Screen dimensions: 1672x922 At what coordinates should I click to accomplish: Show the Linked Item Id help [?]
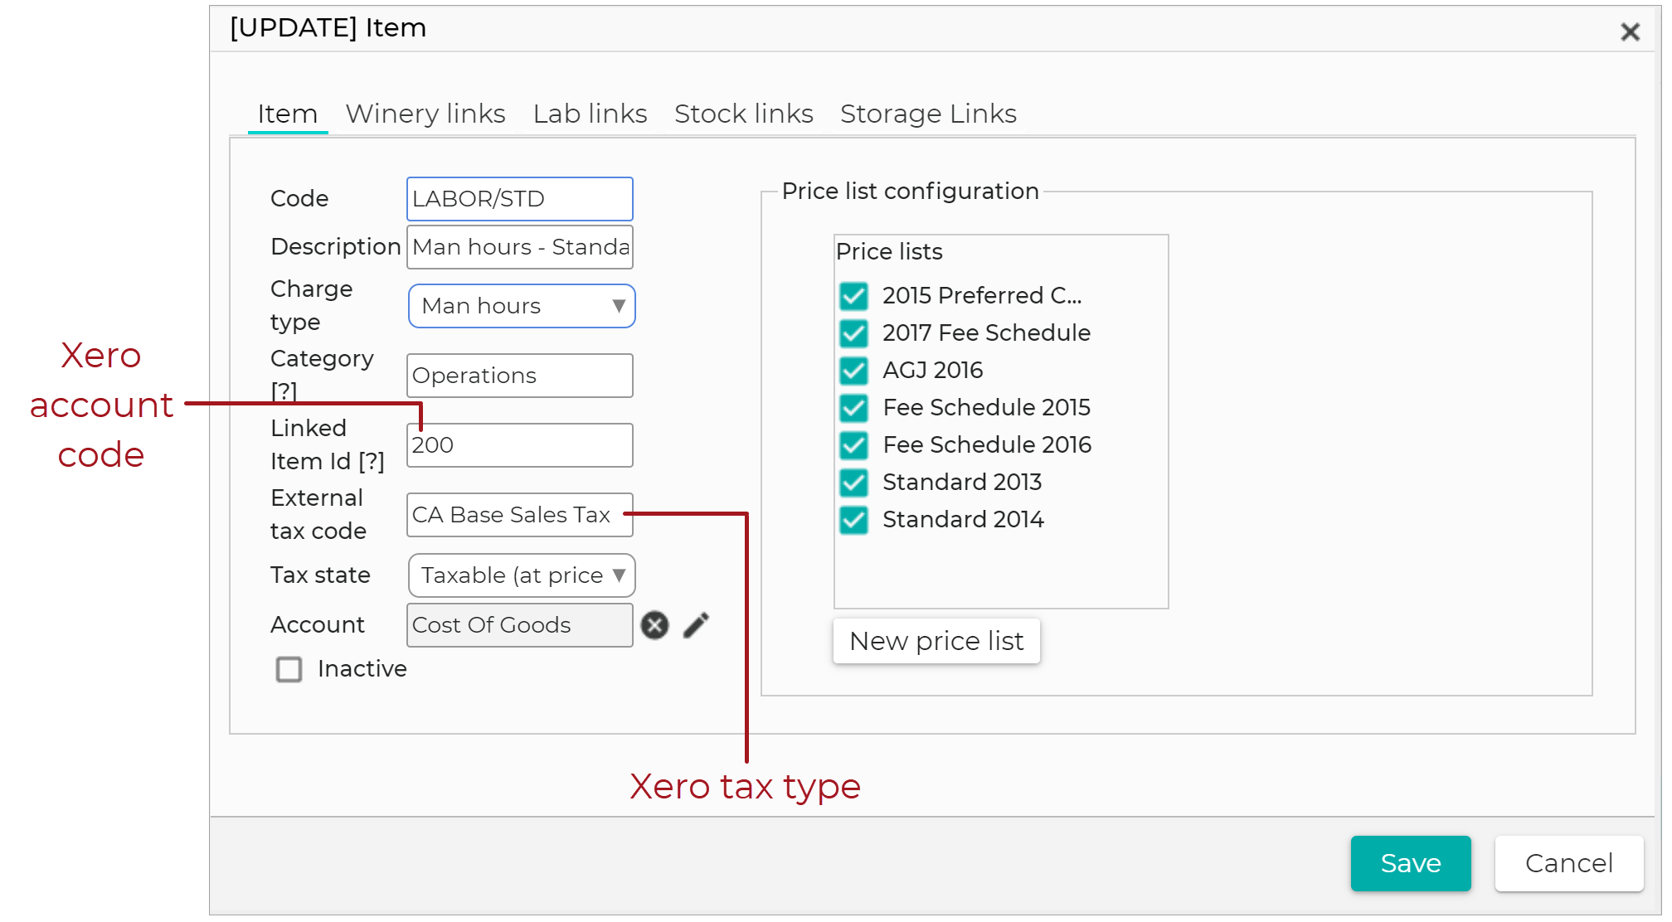click(x=372, y=461)
